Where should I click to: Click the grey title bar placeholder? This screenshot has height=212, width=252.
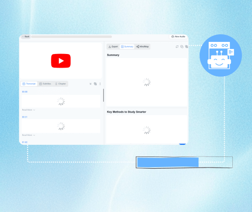(72, 36)
